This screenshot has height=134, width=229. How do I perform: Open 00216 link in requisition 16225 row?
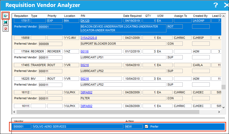pos(85,79)
